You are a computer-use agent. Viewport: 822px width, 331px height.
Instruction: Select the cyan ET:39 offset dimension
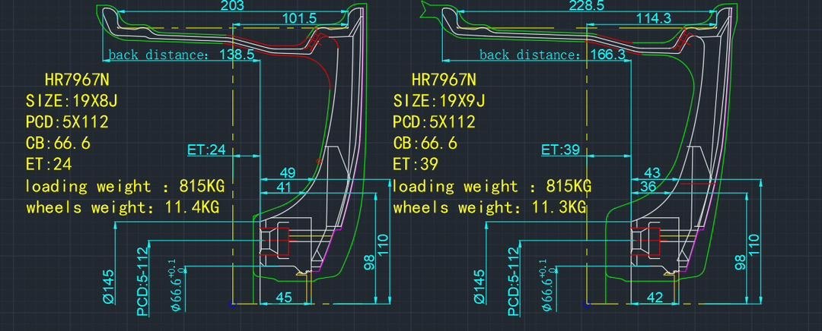pos(560,150)
